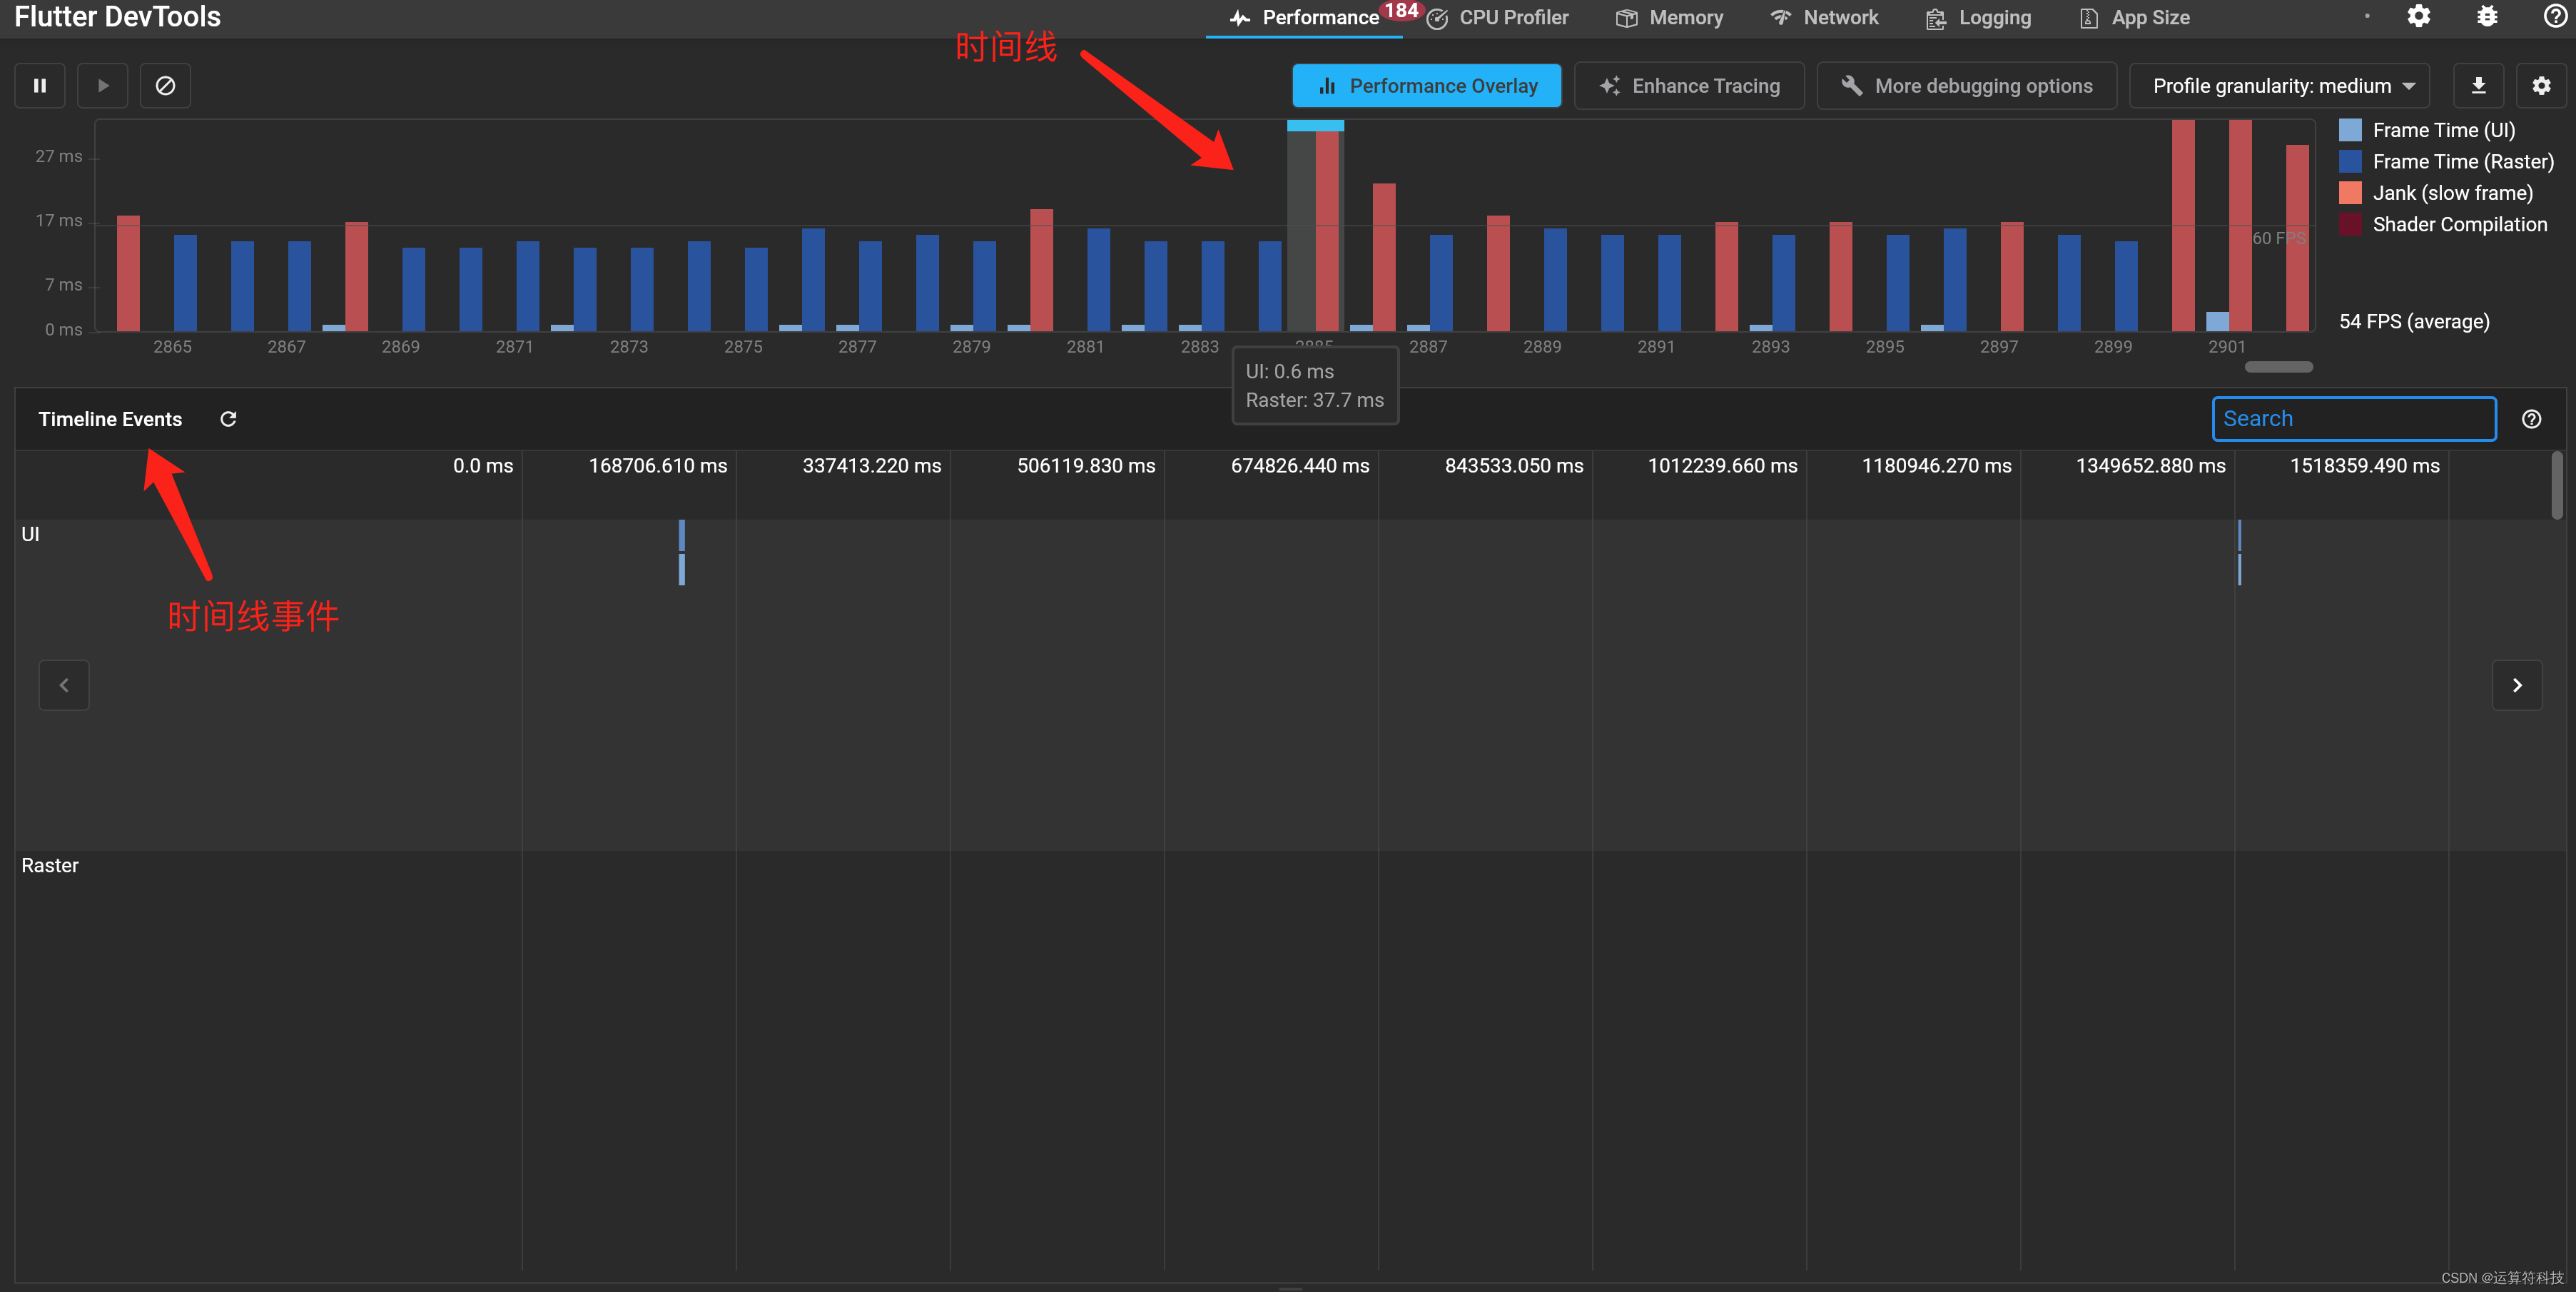
Task: Click the UI track label
Action: click(x=30, y=534)
